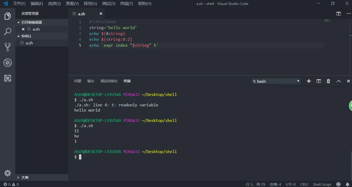Open the File (F) menu
The height and width of the screenshot is (187, 352).
pos(19,4)
